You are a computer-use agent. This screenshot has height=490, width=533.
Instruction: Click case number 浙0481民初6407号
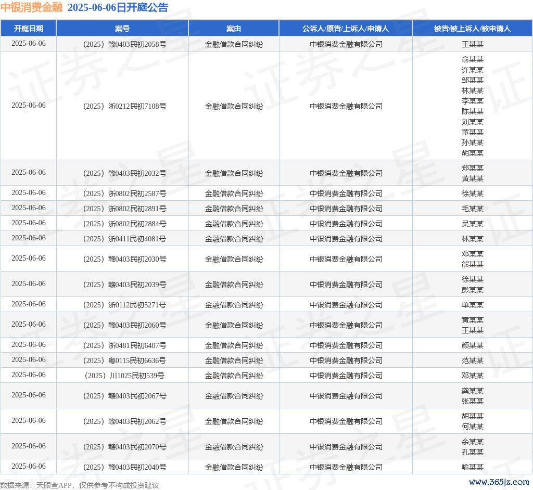point(125,345)
